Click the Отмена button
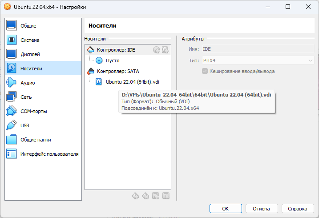The image size is (319, 218). (261, 208)
